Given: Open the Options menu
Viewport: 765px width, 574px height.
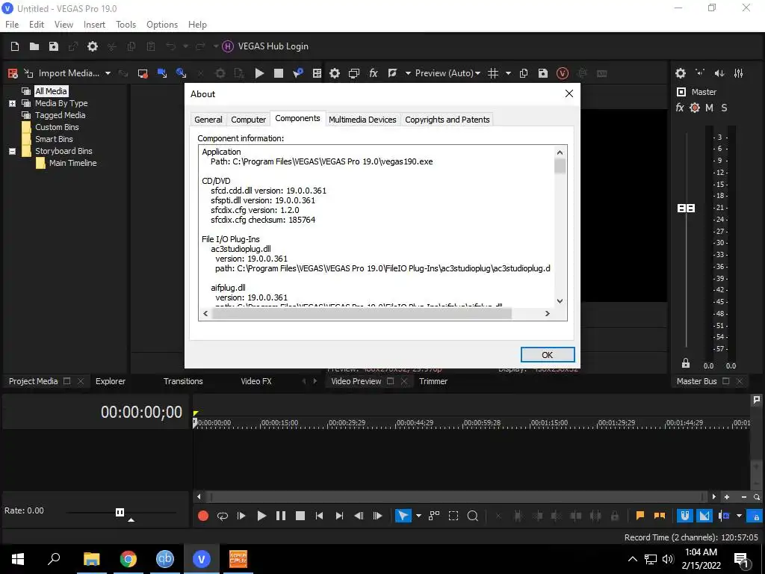Looking at the screenshot, I should click(162, 25).
